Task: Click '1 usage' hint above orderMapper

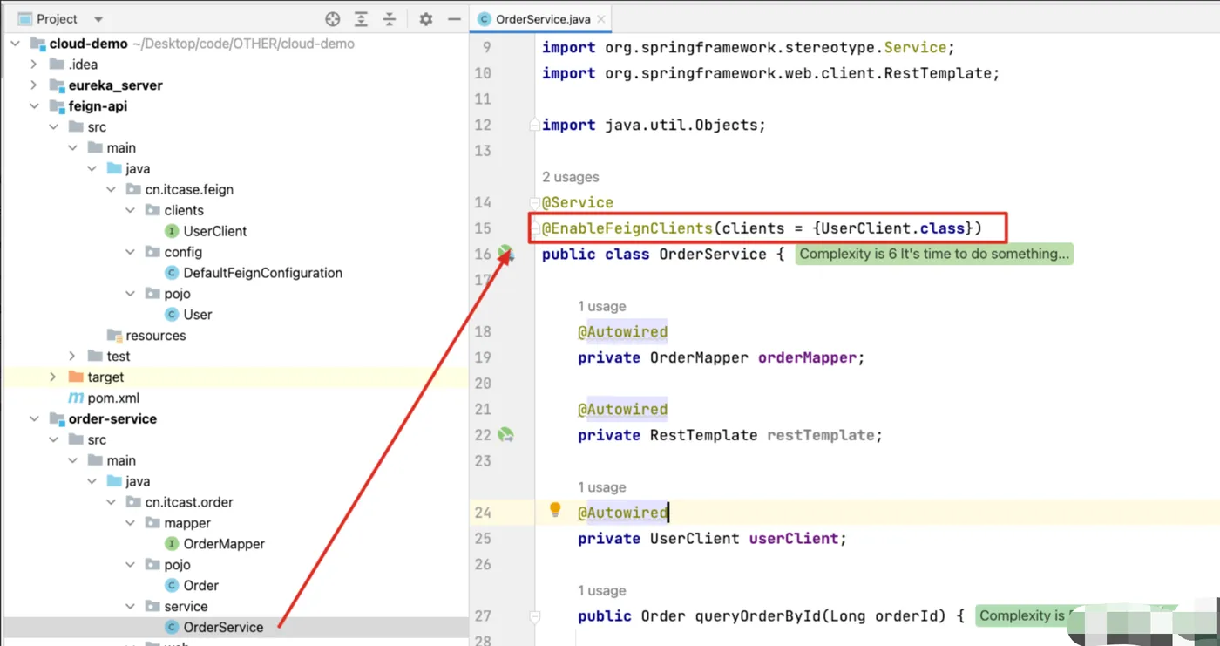Action: (602, 306)
